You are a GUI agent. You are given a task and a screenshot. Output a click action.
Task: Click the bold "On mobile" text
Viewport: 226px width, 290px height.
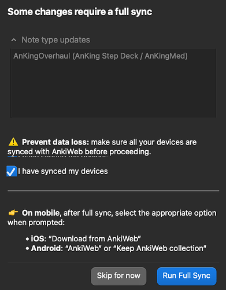[40, 213]
